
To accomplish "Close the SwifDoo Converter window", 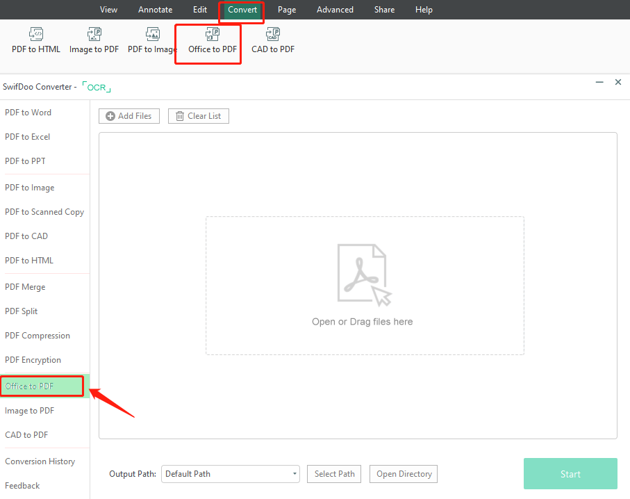I will (618, 82).
